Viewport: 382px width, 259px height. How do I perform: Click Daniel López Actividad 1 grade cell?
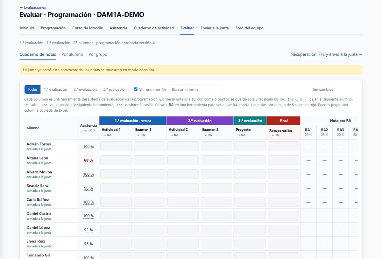(x=116, y=230)
